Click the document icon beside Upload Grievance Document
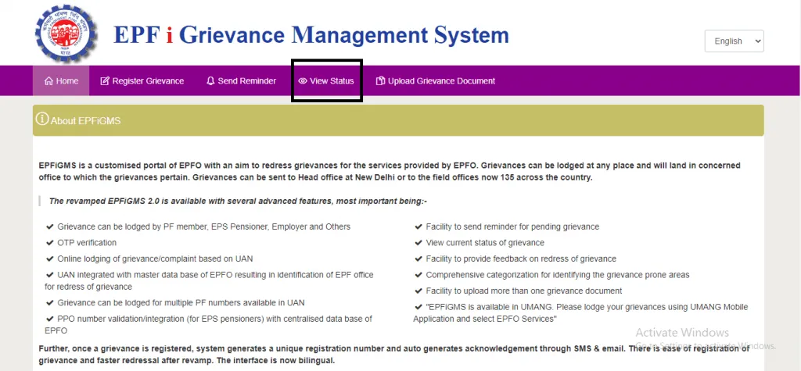Image resolution: width=801 pixels, height=371 pixels. pos(381,81)
